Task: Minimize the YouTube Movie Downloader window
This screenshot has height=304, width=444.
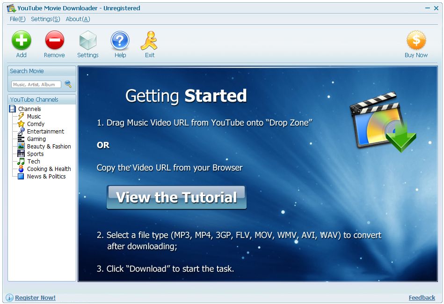Action: click(428, 8)
